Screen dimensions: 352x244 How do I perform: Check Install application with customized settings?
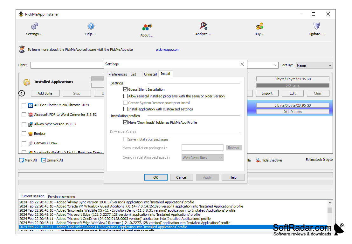[125, 109]
